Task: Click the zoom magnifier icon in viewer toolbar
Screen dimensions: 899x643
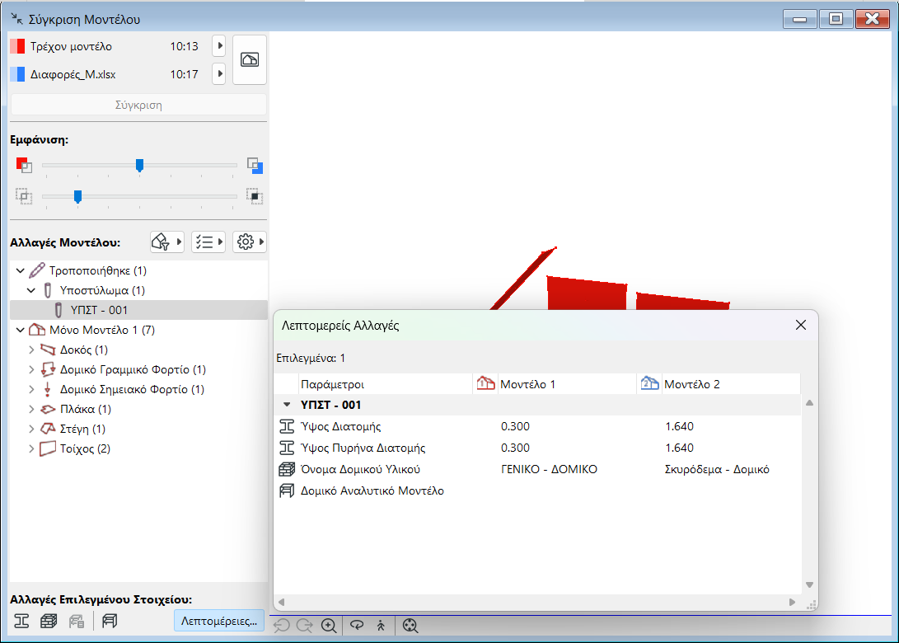Action: (329, 626)
